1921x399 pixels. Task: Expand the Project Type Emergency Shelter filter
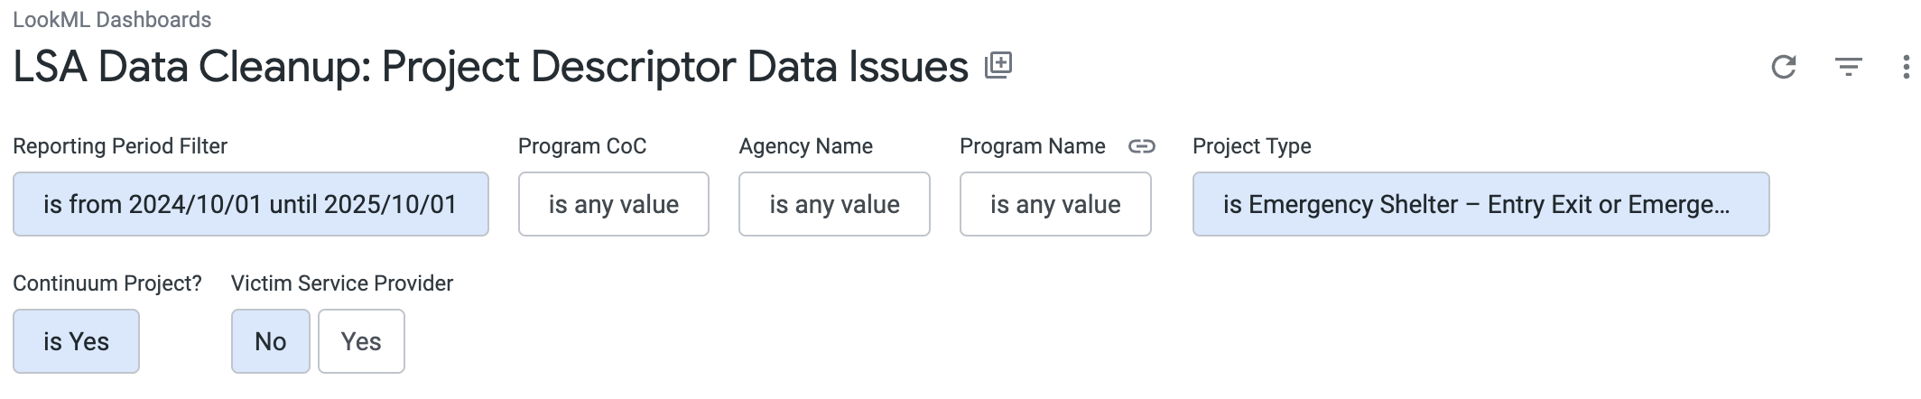coord(1480,204)
